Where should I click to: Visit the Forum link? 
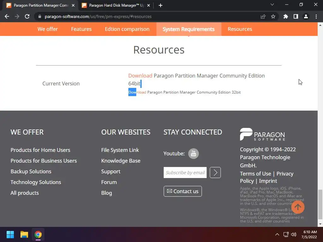click(x=109, y=182)
